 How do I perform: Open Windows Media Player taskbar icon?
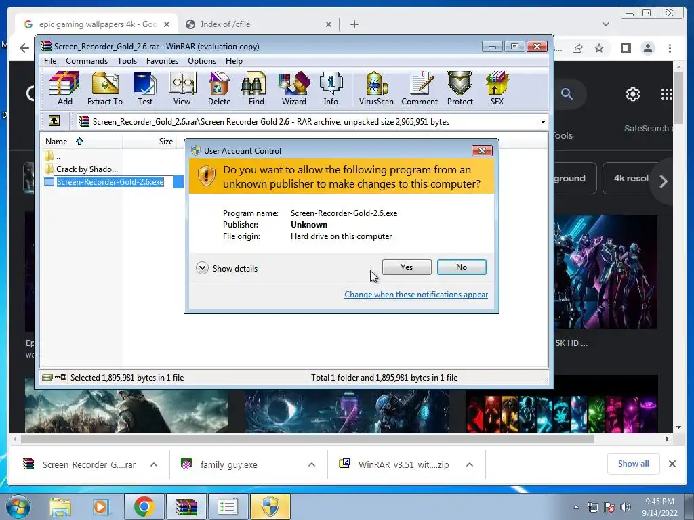pos(101,506)
